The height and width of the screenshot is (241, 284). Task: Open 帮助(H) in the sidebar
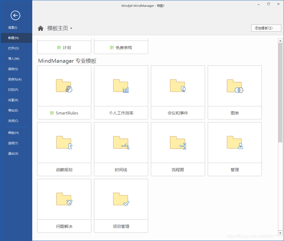coord(16,133)
